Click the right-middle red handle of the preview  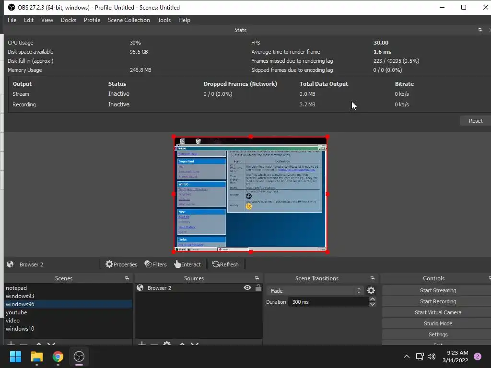click(x=327, y=194)
